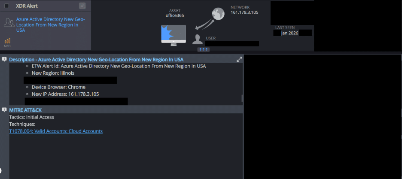Maximize the Description panel with diagonal arrows

click(239, 59)
